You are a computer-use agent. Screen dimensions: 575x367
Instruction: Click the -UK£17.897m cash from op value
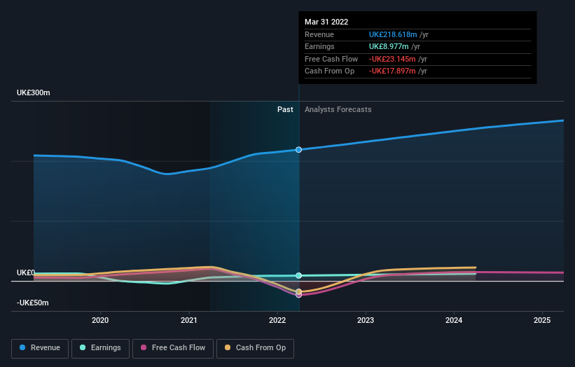click(x=392, y=71)
